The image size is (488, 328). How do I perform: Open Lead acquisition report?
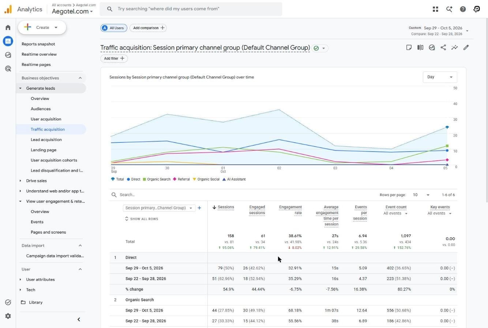[x=46, y=140]
